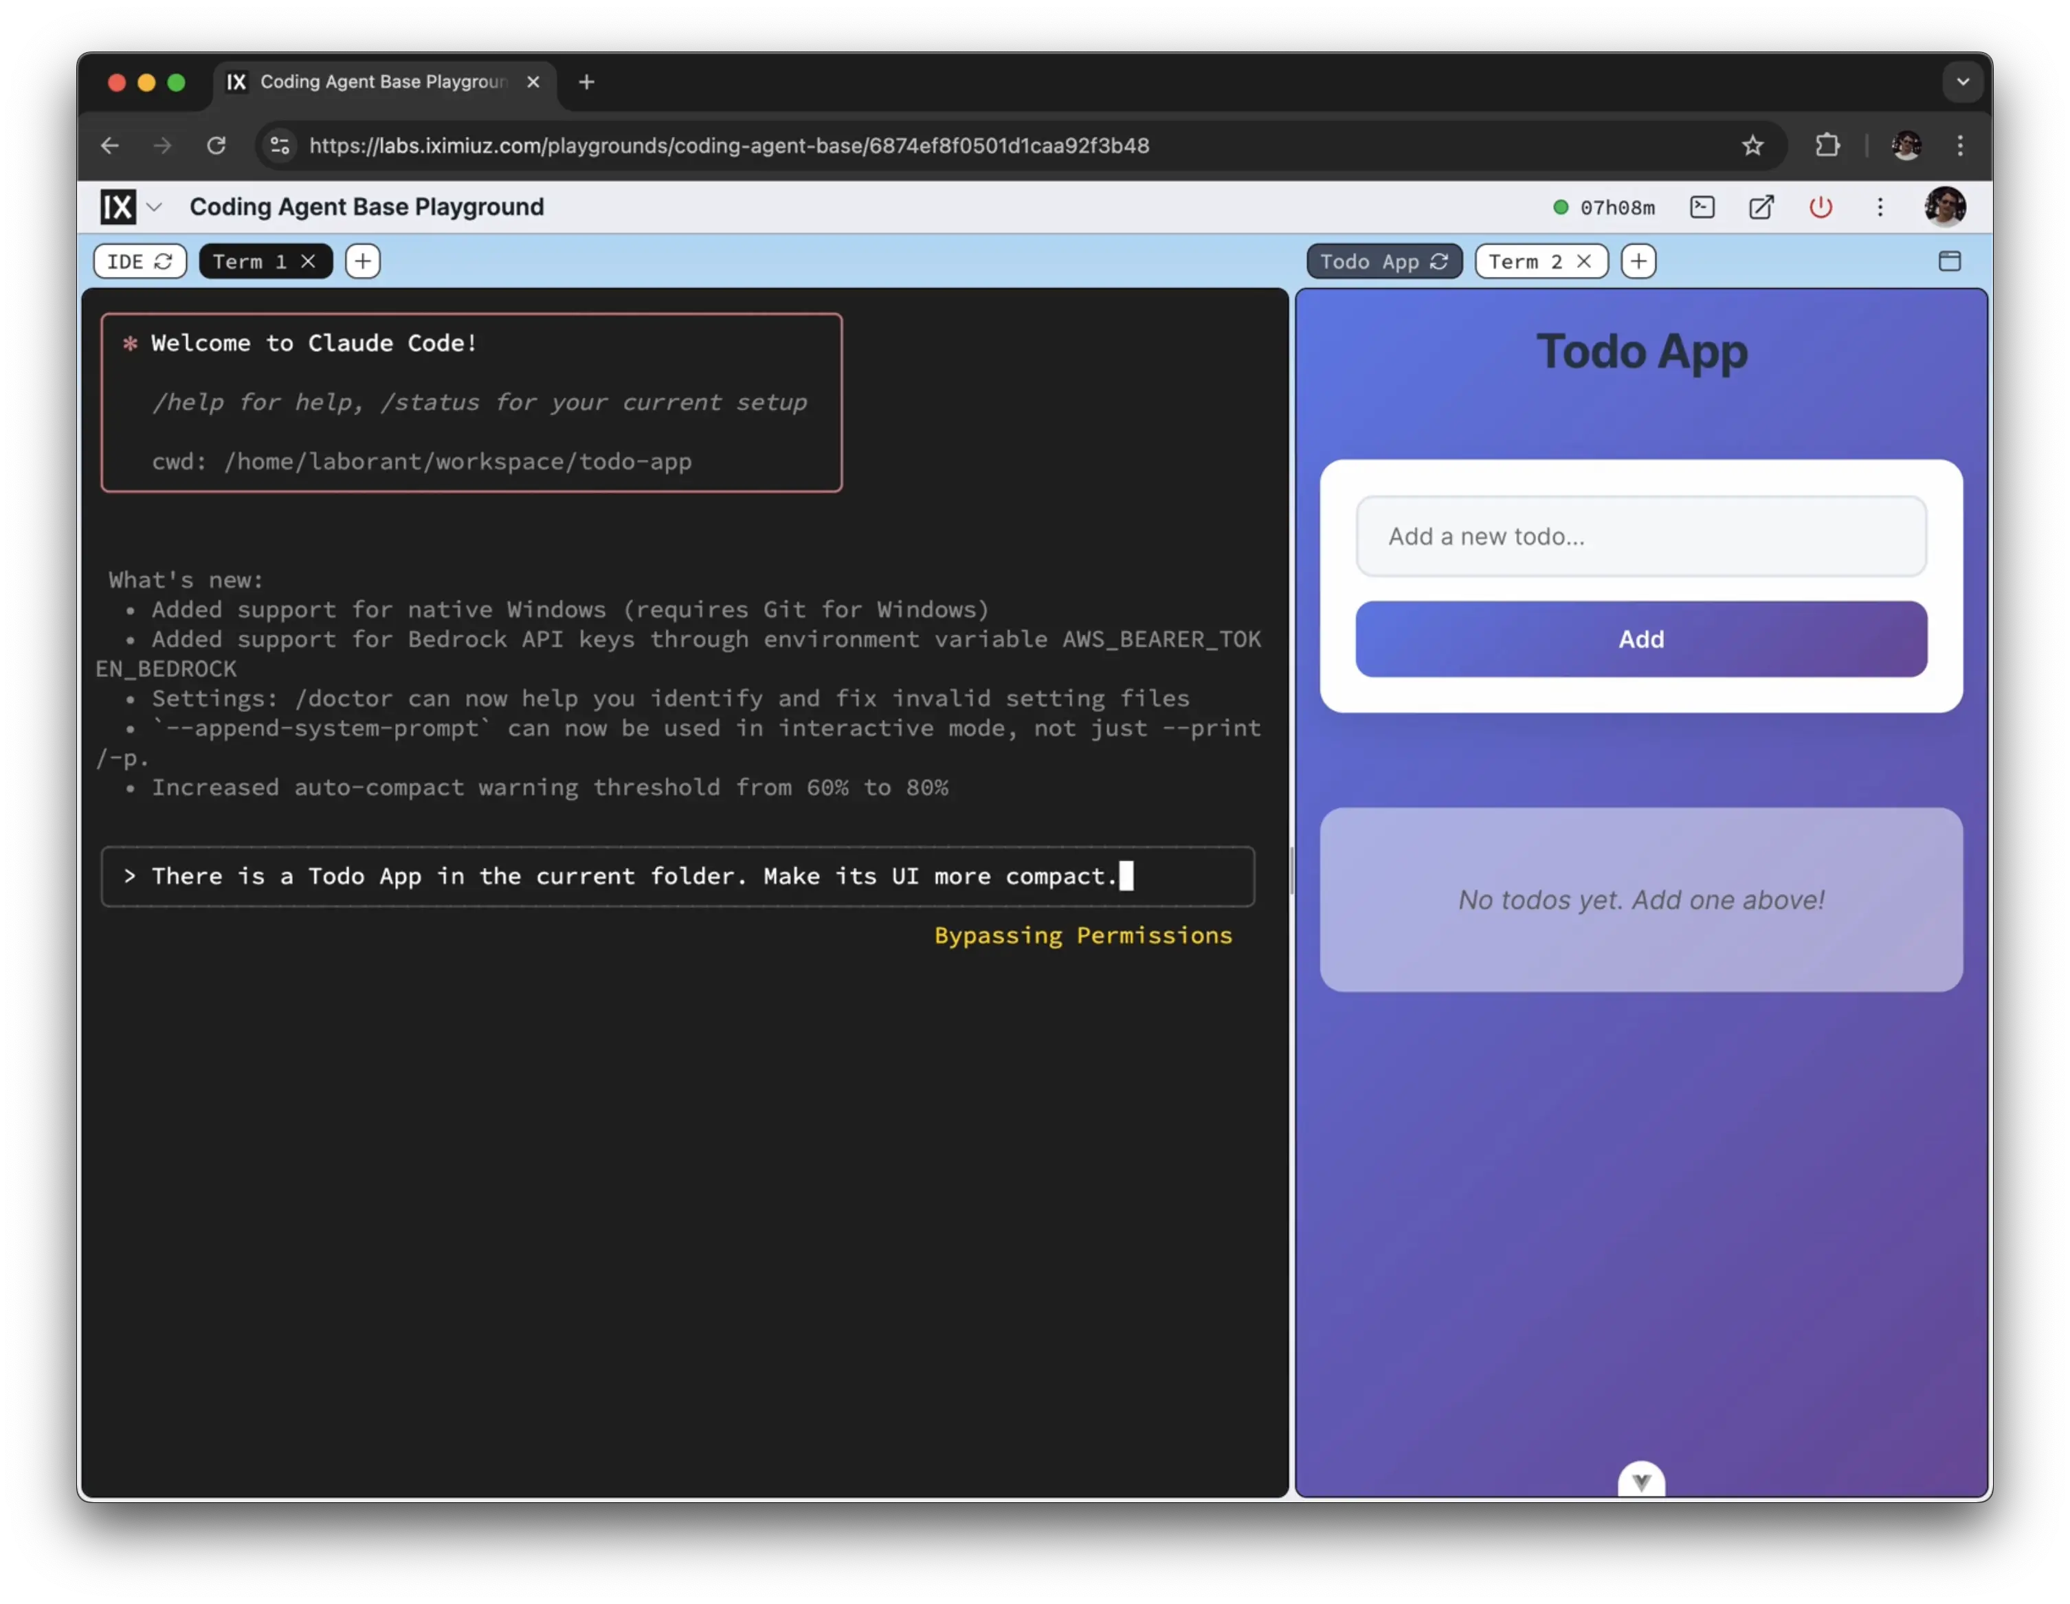Viewport: 2070px width, 1604px height.
Task: Close the Term 2 tab
Action: click(1584, 260)
